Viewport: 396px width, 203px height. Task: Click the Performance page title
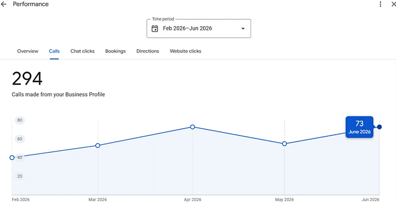(x=31, y=4)
